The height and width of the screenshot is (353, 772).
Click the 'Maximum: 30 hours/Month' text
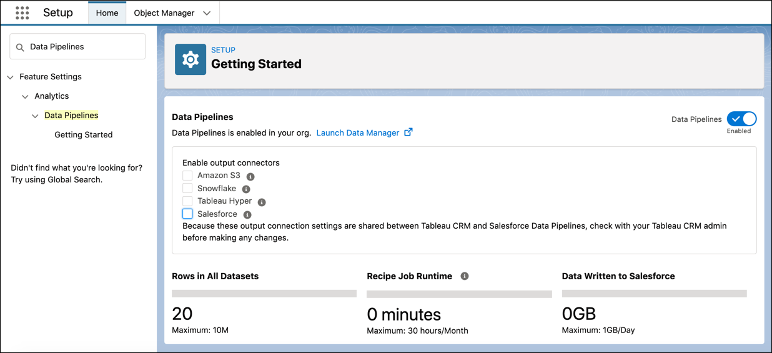[x=417, y=331]
